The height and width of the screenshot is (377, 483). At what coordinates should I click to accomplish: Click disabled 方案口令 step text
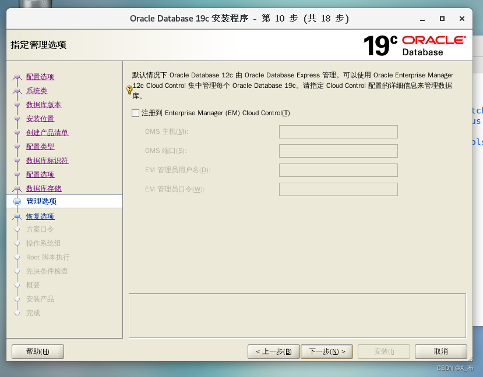pyautogui.click(x=40, y=229)
